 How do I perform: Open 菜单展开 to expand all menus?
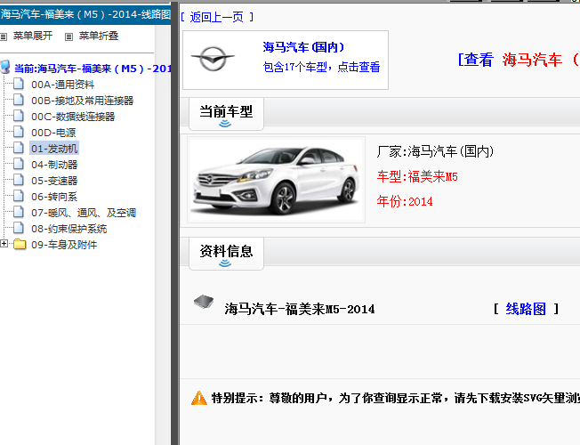33,36
